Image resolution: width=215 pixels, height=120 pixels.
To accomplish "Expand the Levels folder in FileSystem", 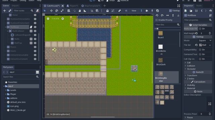I will point(6,90).
